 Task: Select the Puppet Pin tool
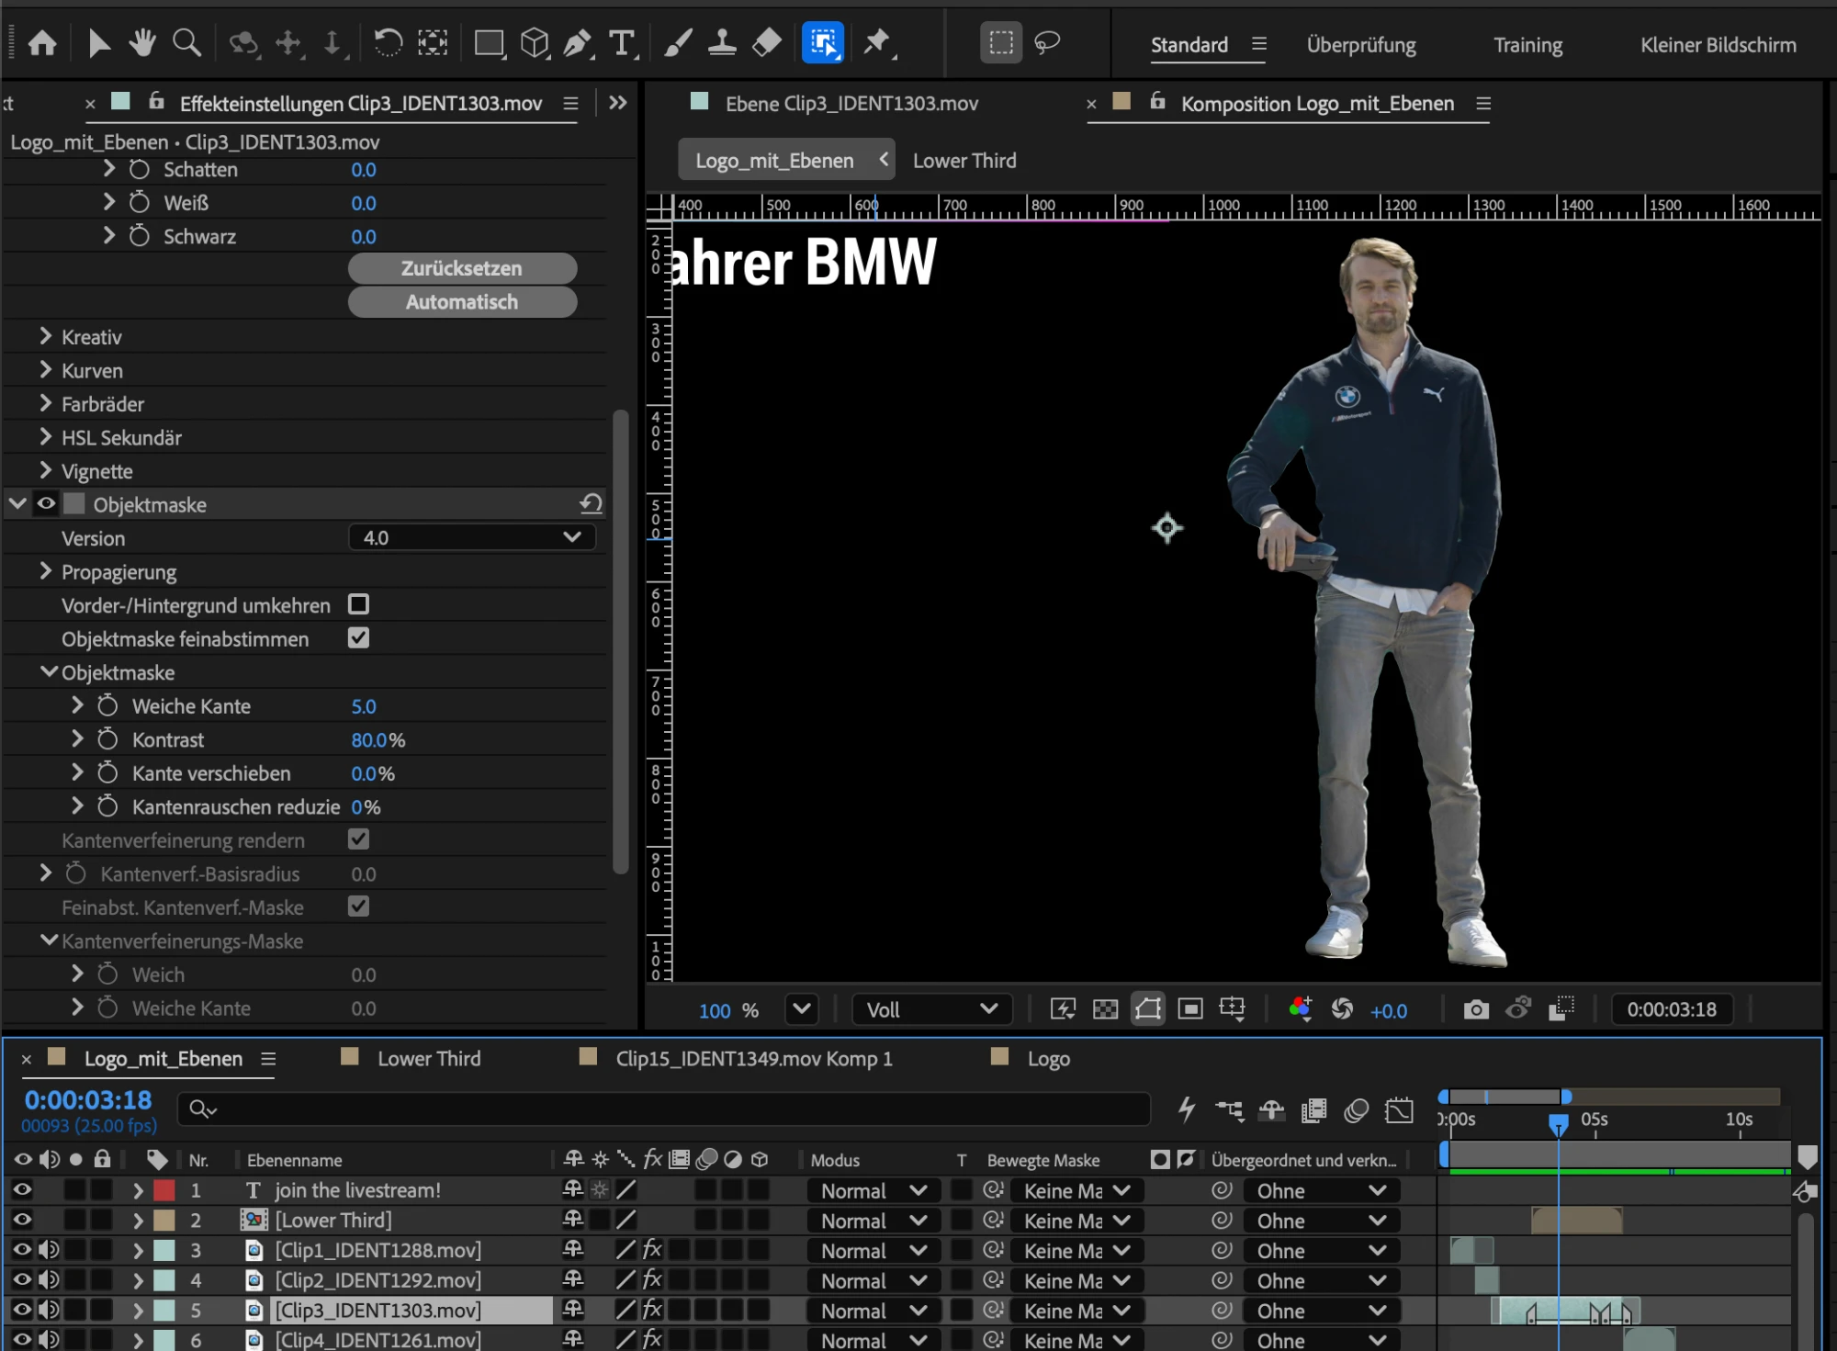point(877,43)
